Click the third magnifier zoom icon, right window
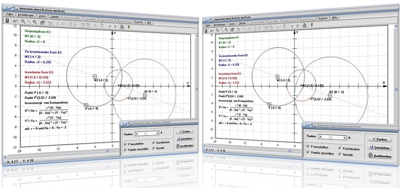Image resolution: width=401 pixels, height=188 pixels. click(x=227, y=30)
